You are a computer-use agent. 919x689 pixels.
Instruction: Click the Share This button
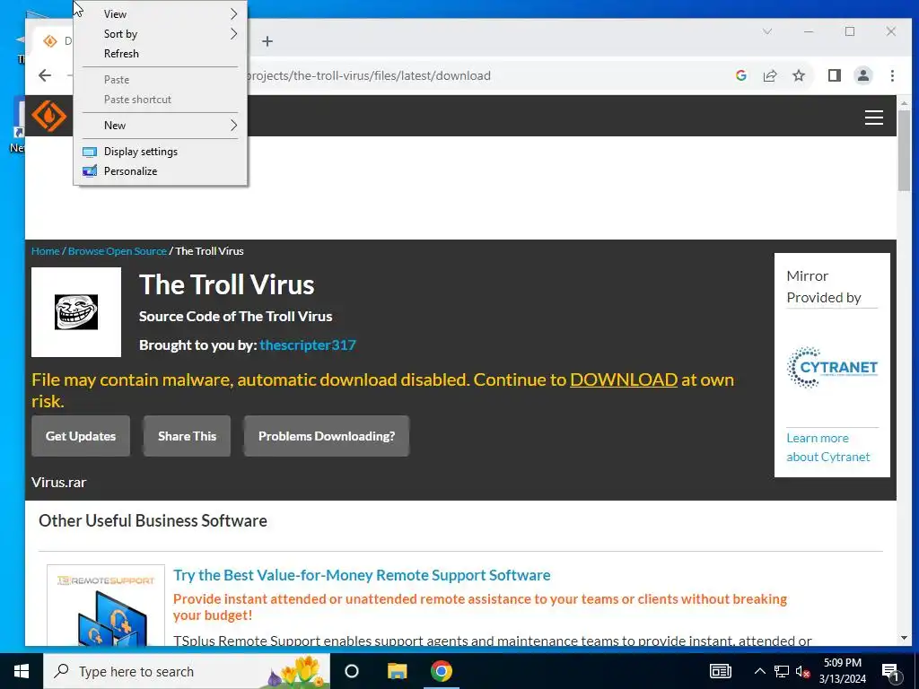(x=187, y=436)
